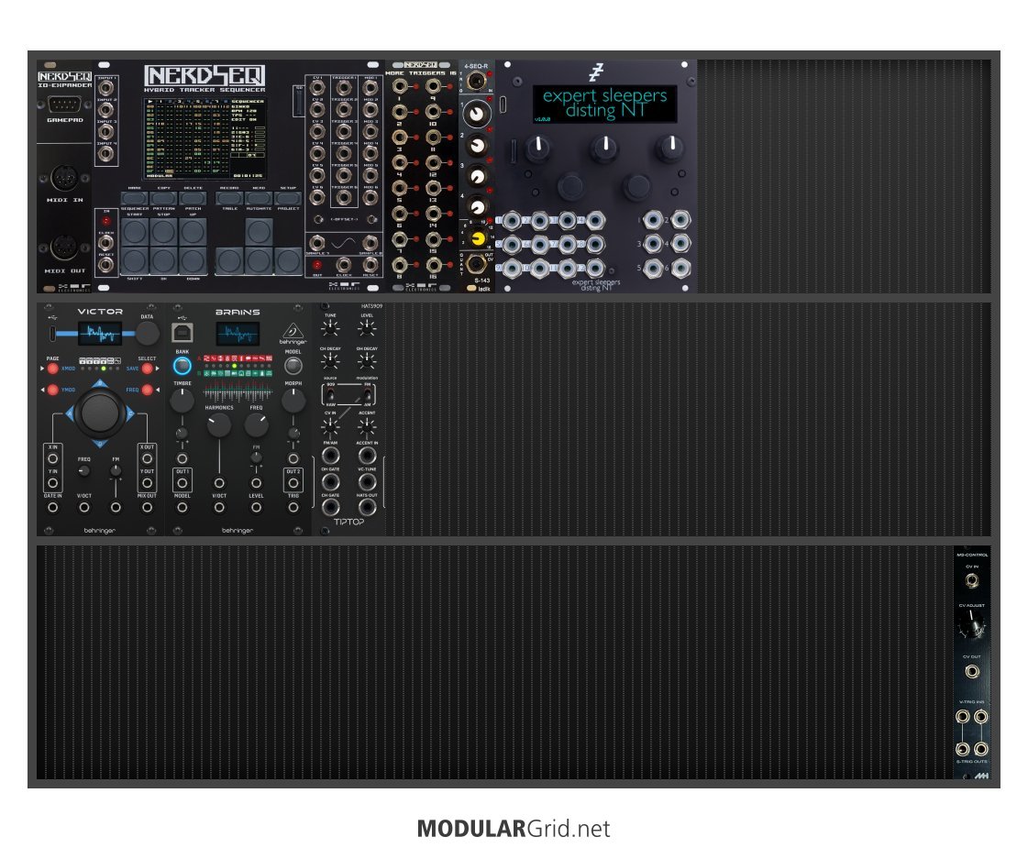The image size is (1028, 848).
Task: Click the TRIGGER 1 jack on NerdSEQ
Action: click(x=344, y=88)
